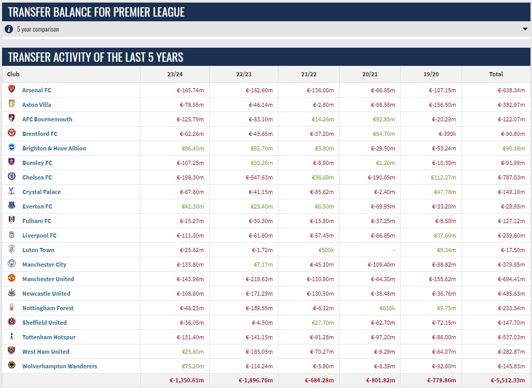Screen dimensions: 532x388
Task: Click the info icon beside 5 year comparison
Action: 9,29
